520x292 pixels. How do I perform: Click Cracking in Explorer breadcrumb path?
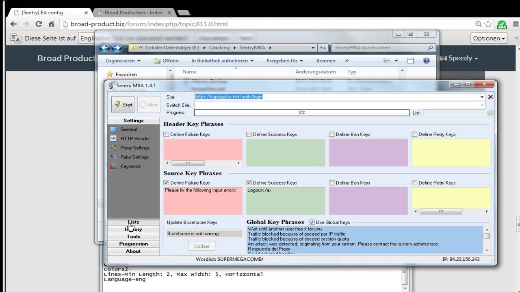(x=219, y=48)
